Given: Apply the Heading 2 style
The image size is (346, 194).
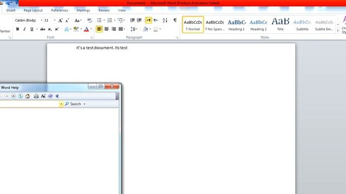Looking at the screenshot, I should click(x=258, y=25).
